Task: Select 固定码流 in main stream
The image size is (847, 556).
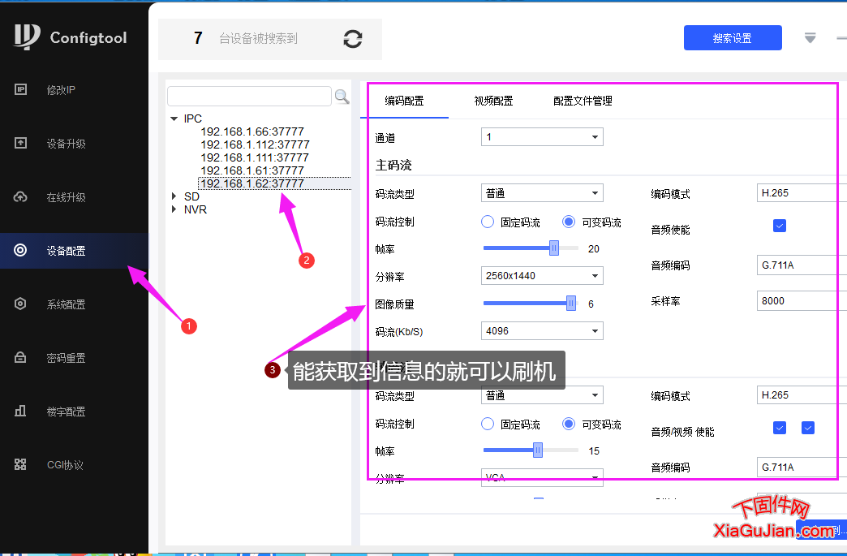Action: coord(488,222)
